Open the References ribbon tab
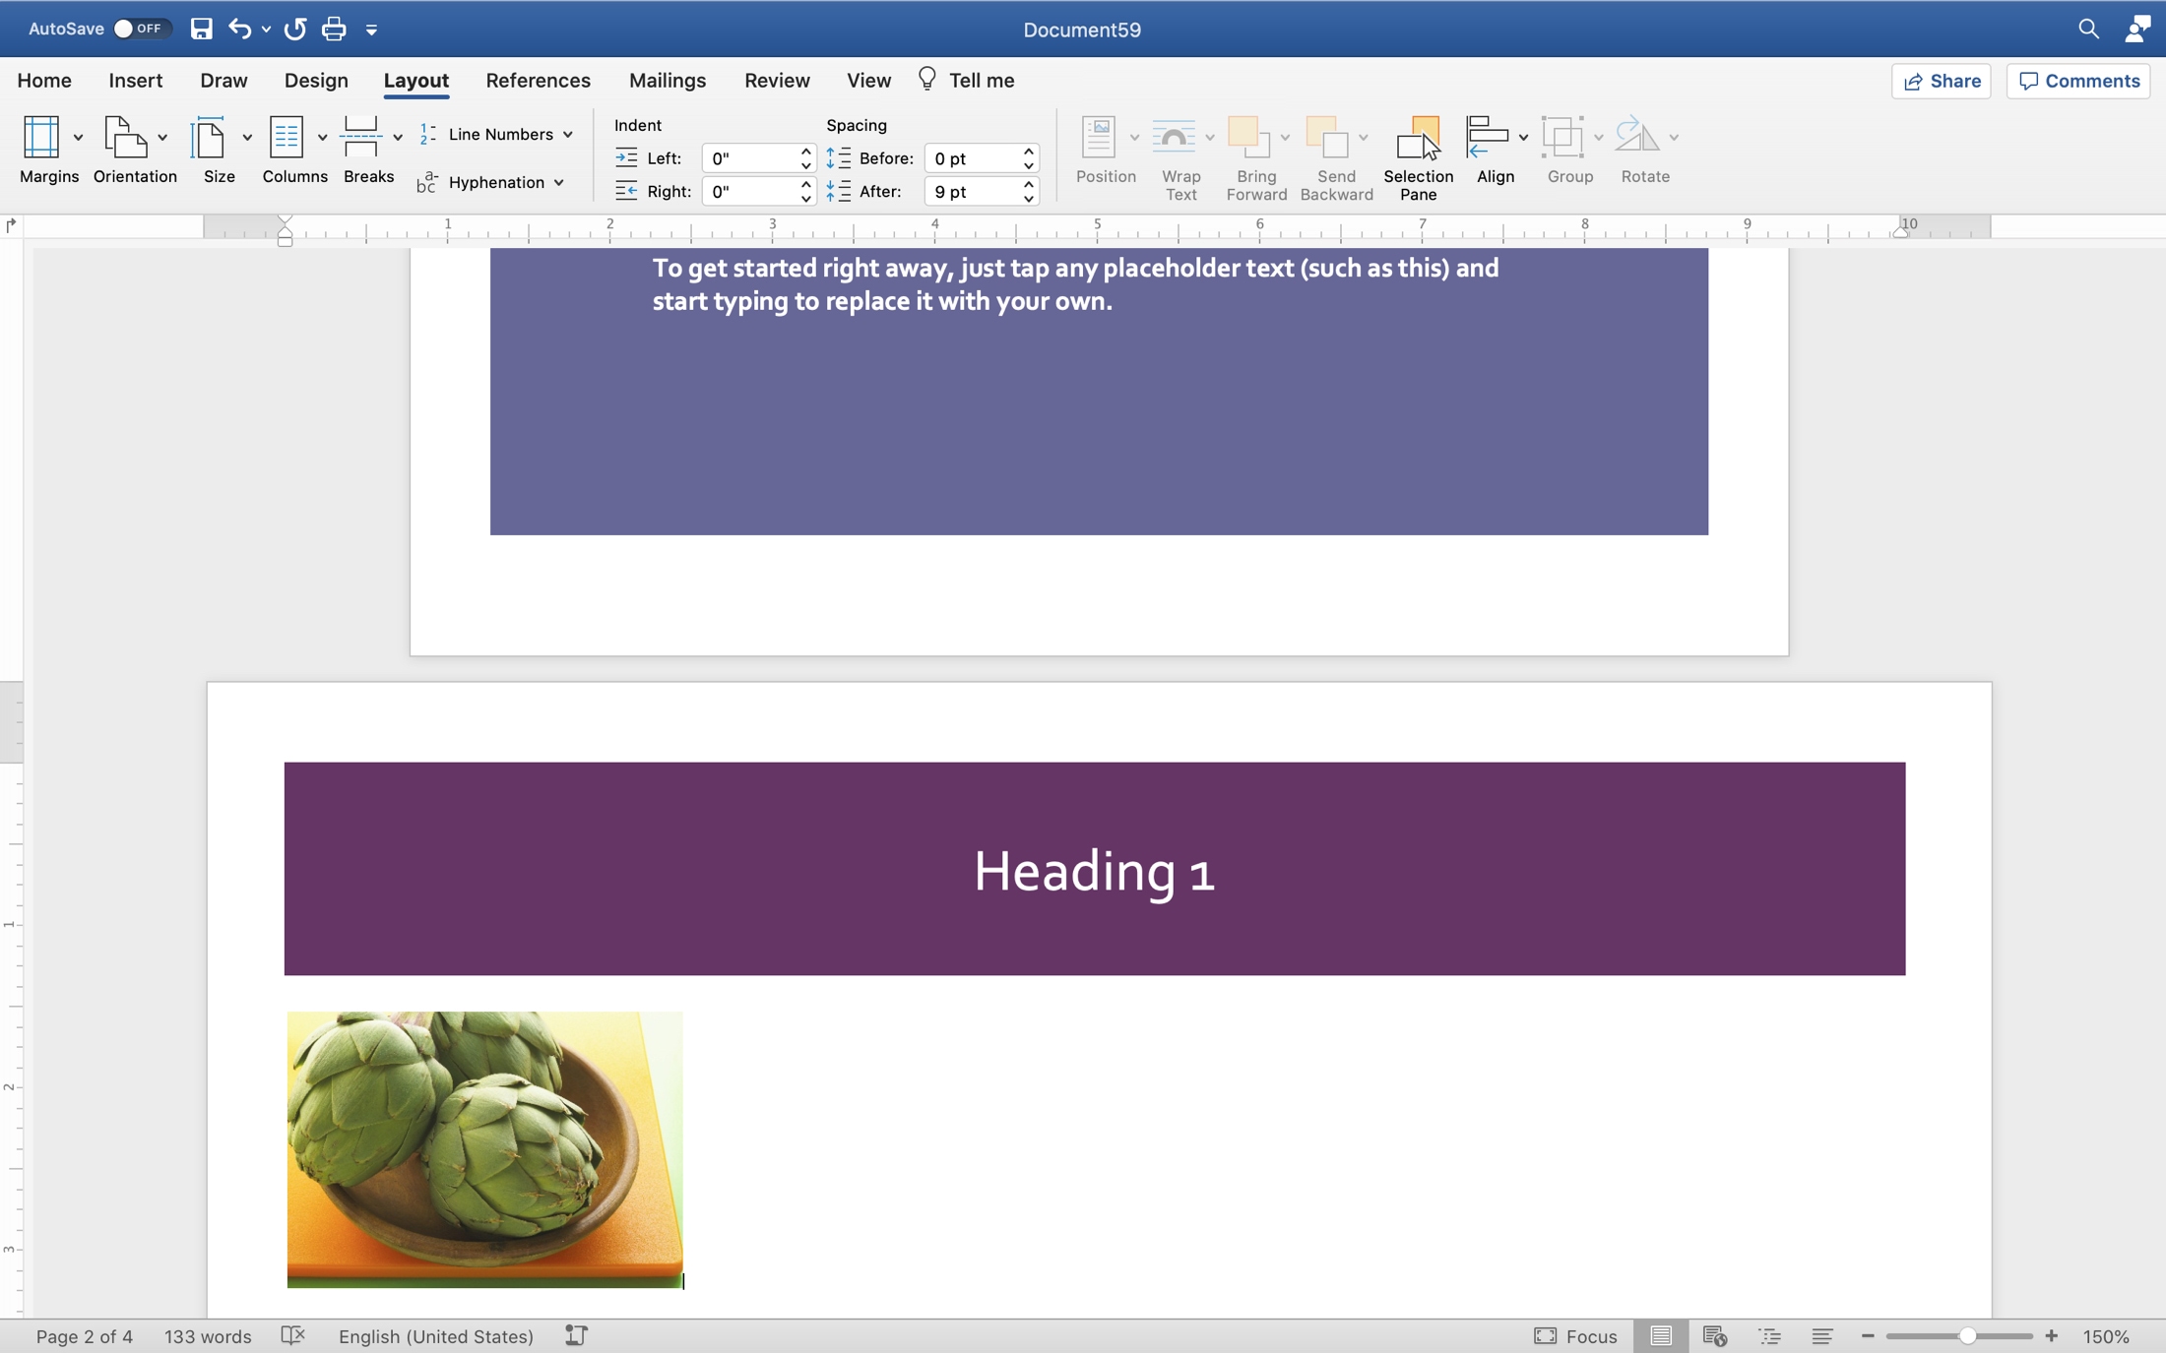The width and height of the screenshot is (2166, 1353). point(537,80)
